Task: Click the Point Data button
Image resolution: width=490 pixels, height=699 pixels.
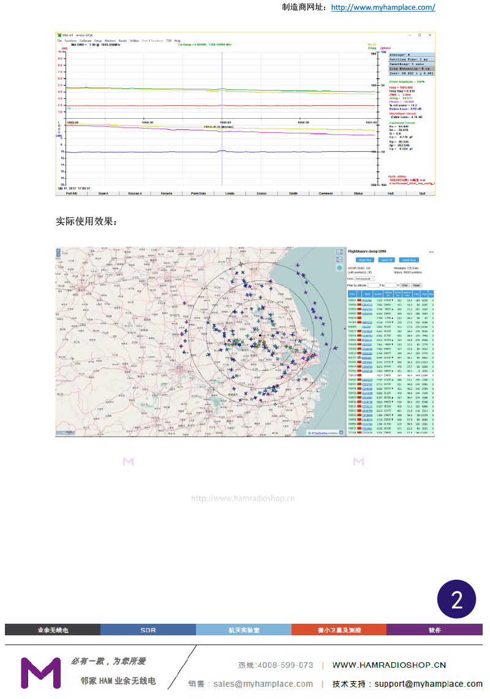Action: [198, 193]
